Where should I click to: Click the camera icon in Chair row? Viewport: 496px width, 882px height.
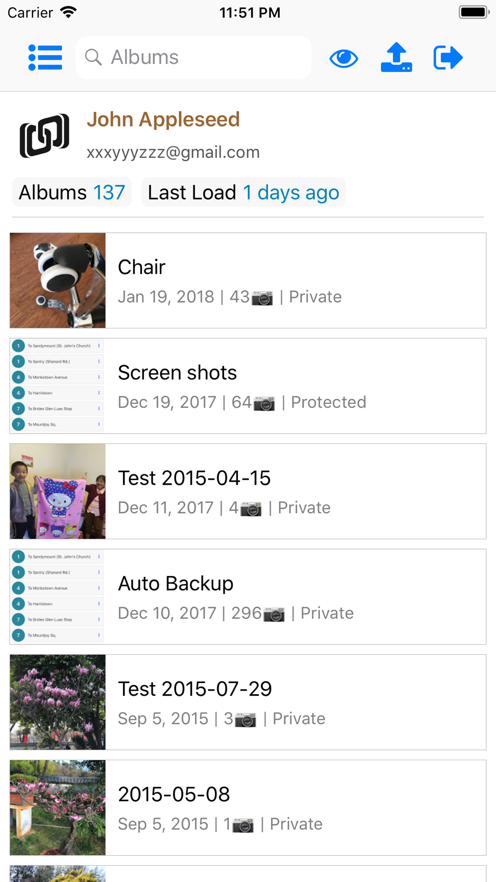(x=262, y=298)
